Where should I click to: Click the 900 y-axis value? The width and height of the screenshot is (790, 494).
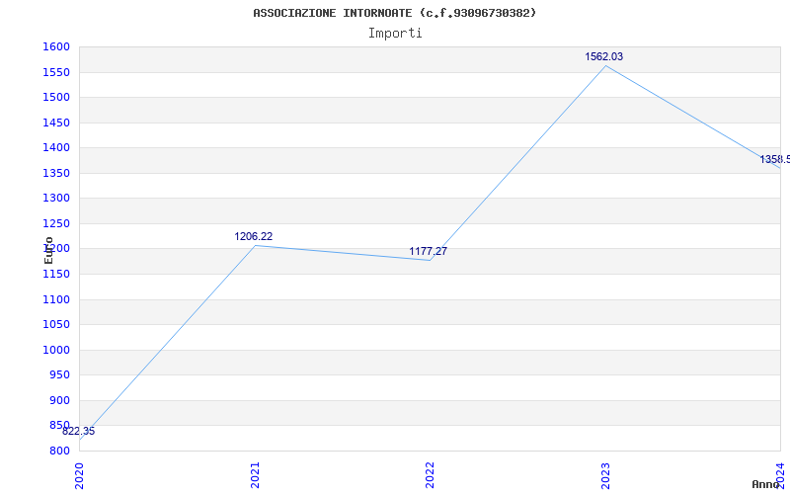click(x=59, y=401)
